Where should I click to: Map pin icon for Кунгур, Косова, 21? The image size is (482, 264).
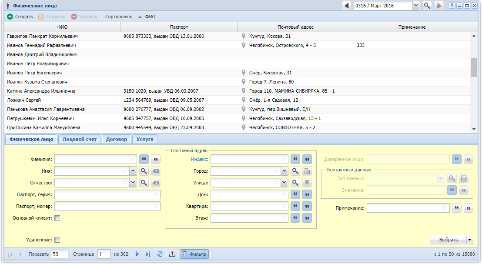pyautogui.click(x=244, y=36)
